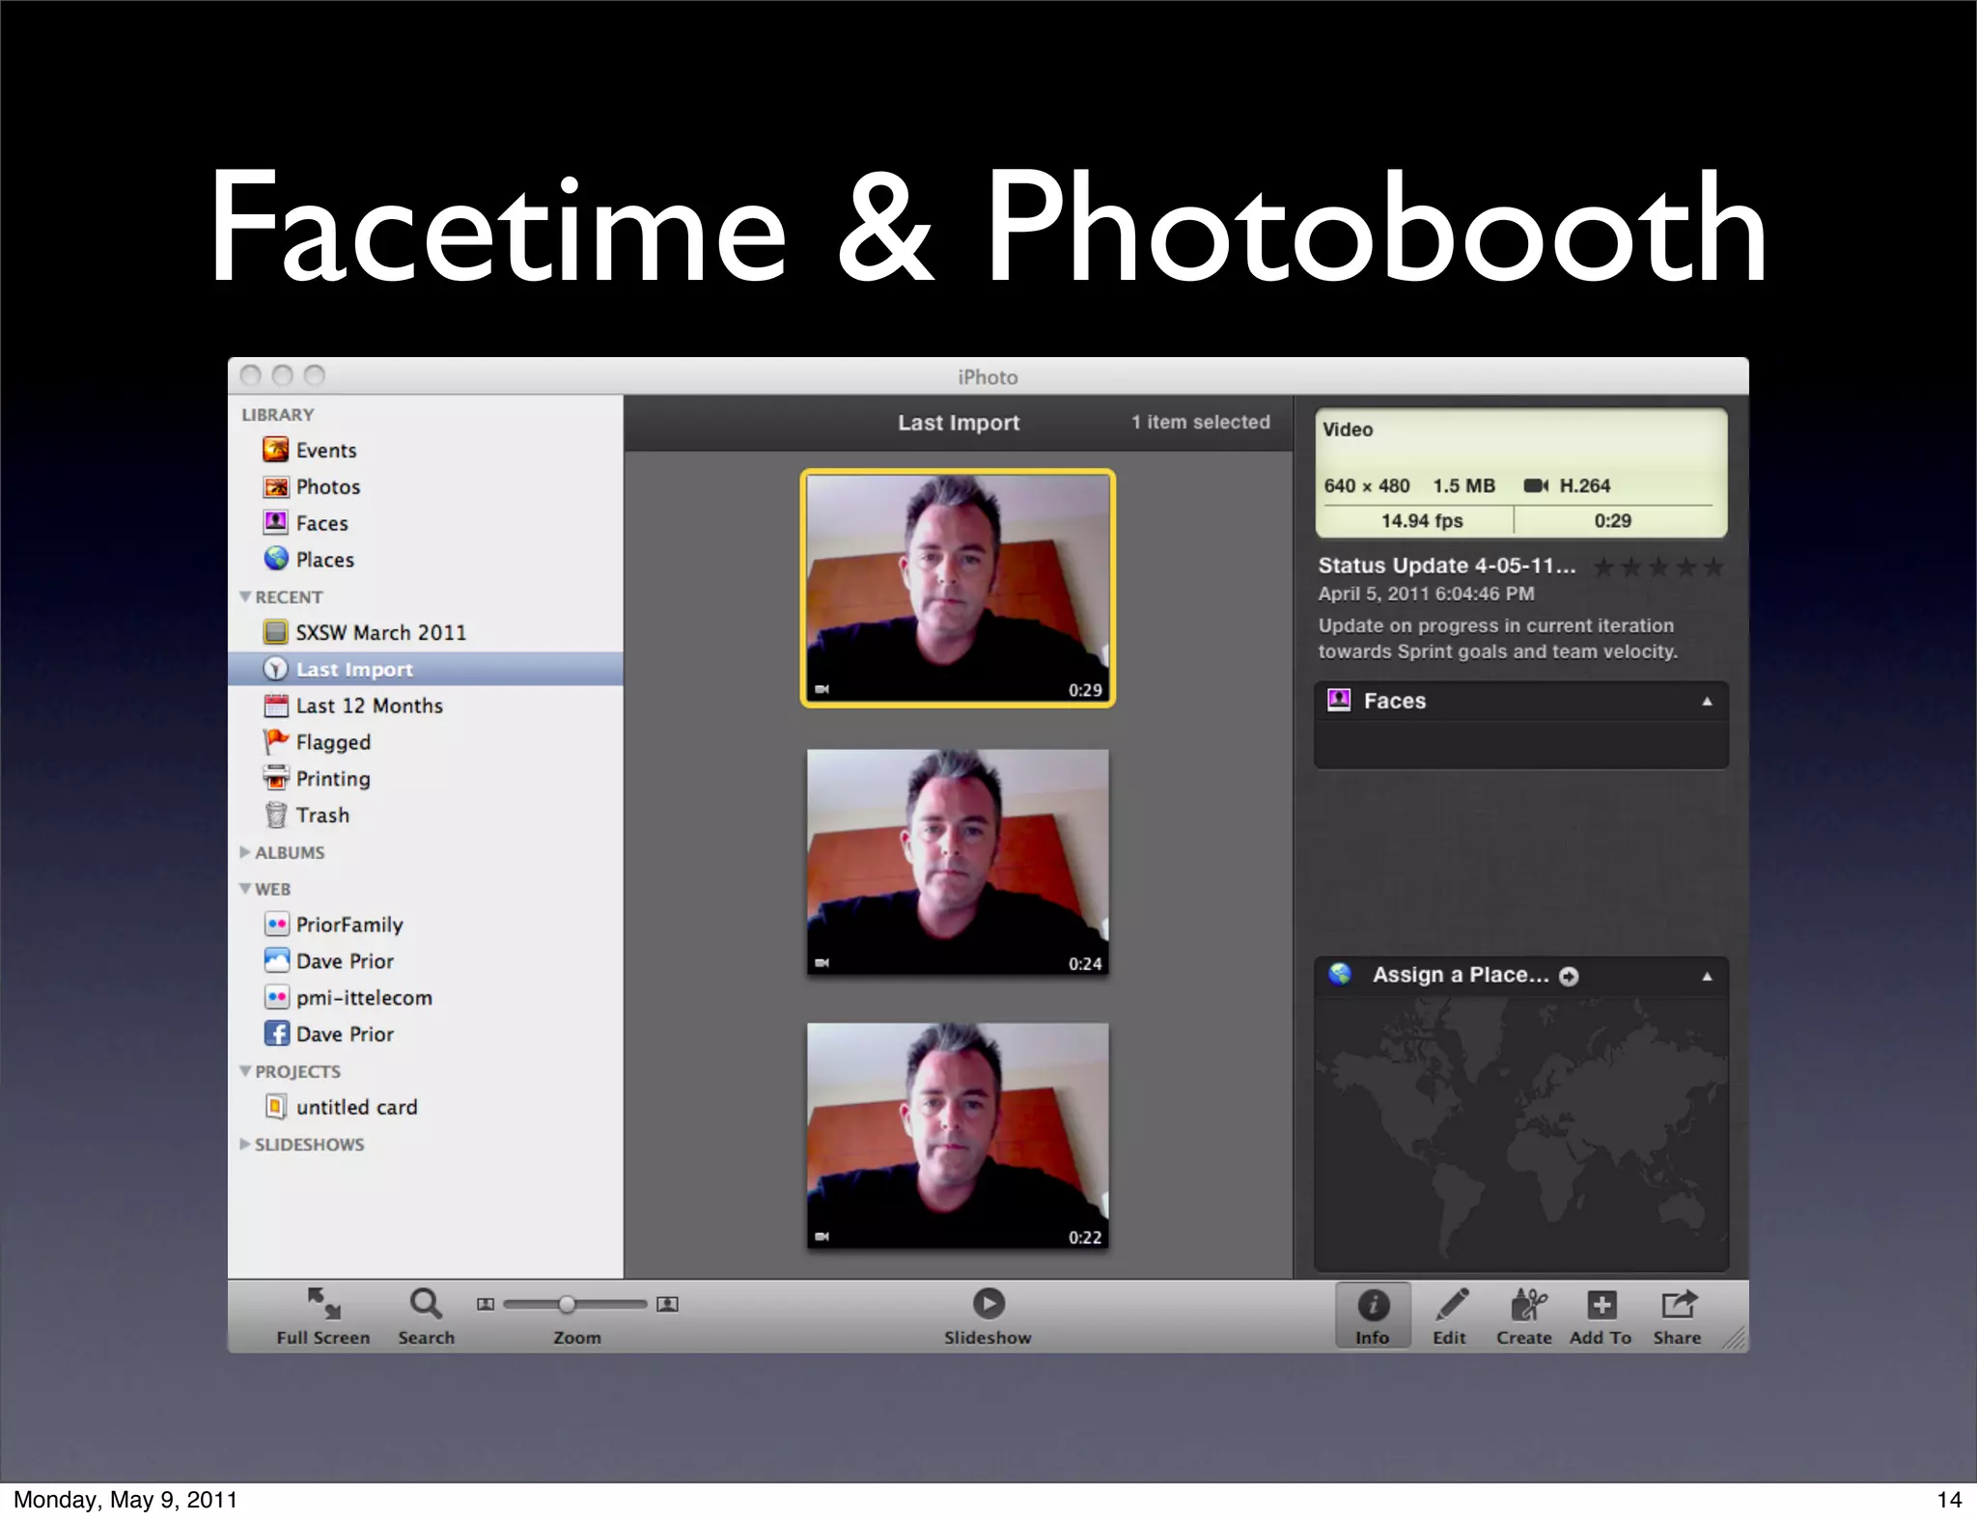
Task: Click the zoom slider handle
Action: pyautogui.click(x=568, y=1305)
